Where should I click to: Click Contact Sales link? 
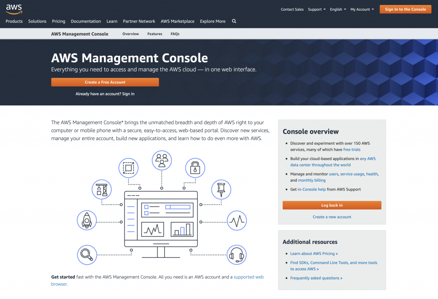(292, 9)
